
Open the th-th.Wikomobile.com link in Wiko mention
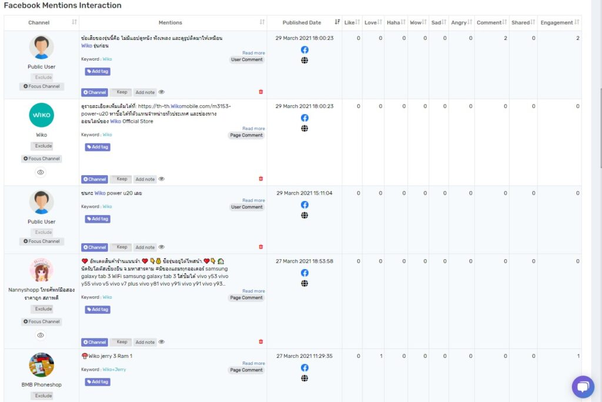156,110
